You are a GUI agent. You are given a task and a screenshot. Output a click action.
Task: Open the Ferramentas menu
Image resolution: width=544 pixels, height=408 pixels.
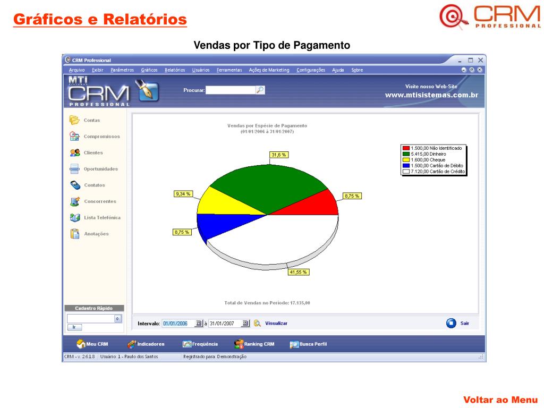tap(229, 70)
